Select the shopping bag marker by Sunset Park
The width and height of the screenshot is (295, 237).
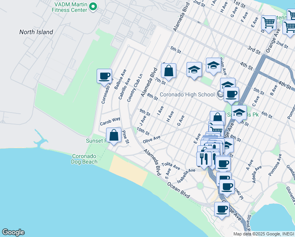pyautogui.click(x=114, y=135)
